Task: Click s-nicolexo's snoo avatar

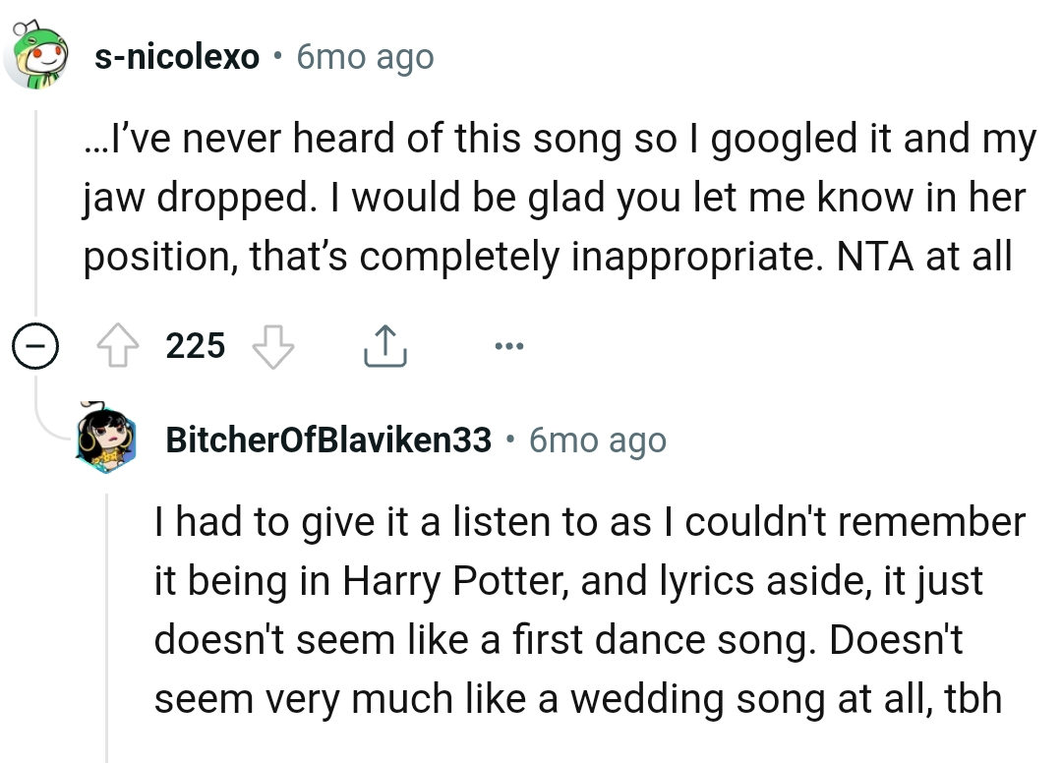Action: coord(36,54)
